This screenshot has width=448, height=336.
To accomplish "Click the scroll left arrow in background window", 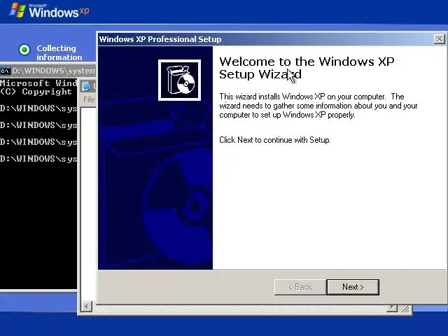I will coord(86,307).
